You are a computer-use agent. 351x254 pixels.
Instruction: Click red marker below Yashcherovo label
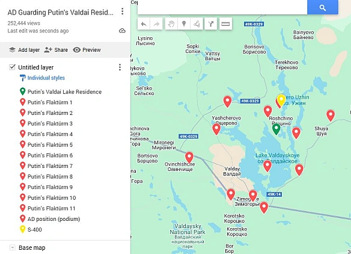[x=216, y=129]
